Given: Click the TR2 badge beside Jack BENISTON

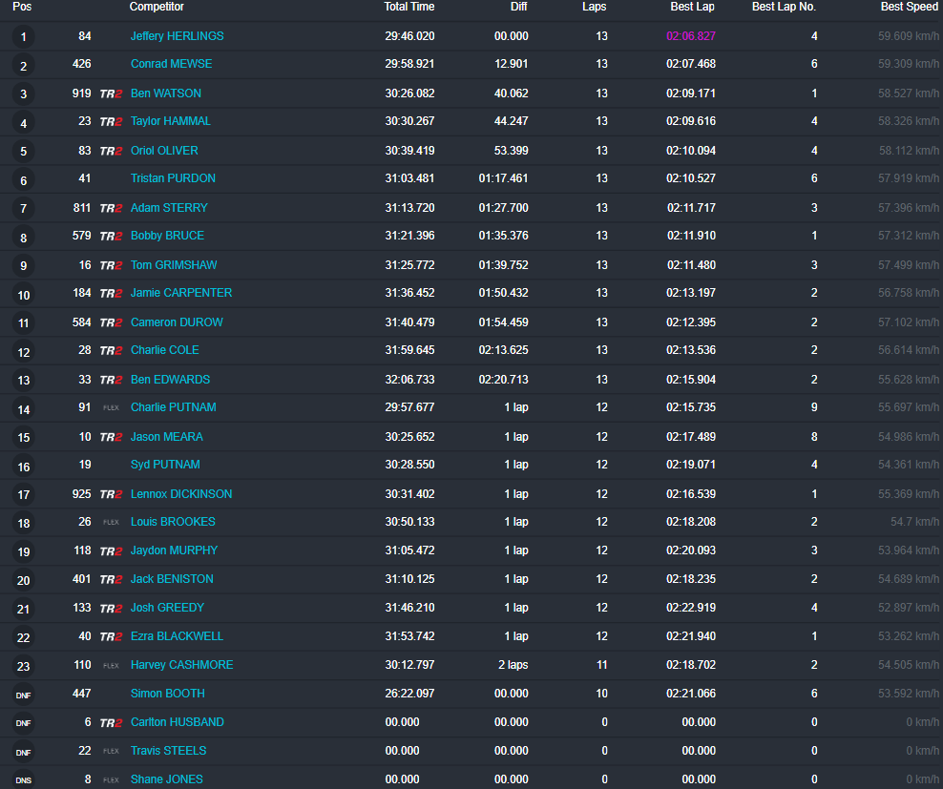Looking at the screenshot, I should [x=112, y=579].
